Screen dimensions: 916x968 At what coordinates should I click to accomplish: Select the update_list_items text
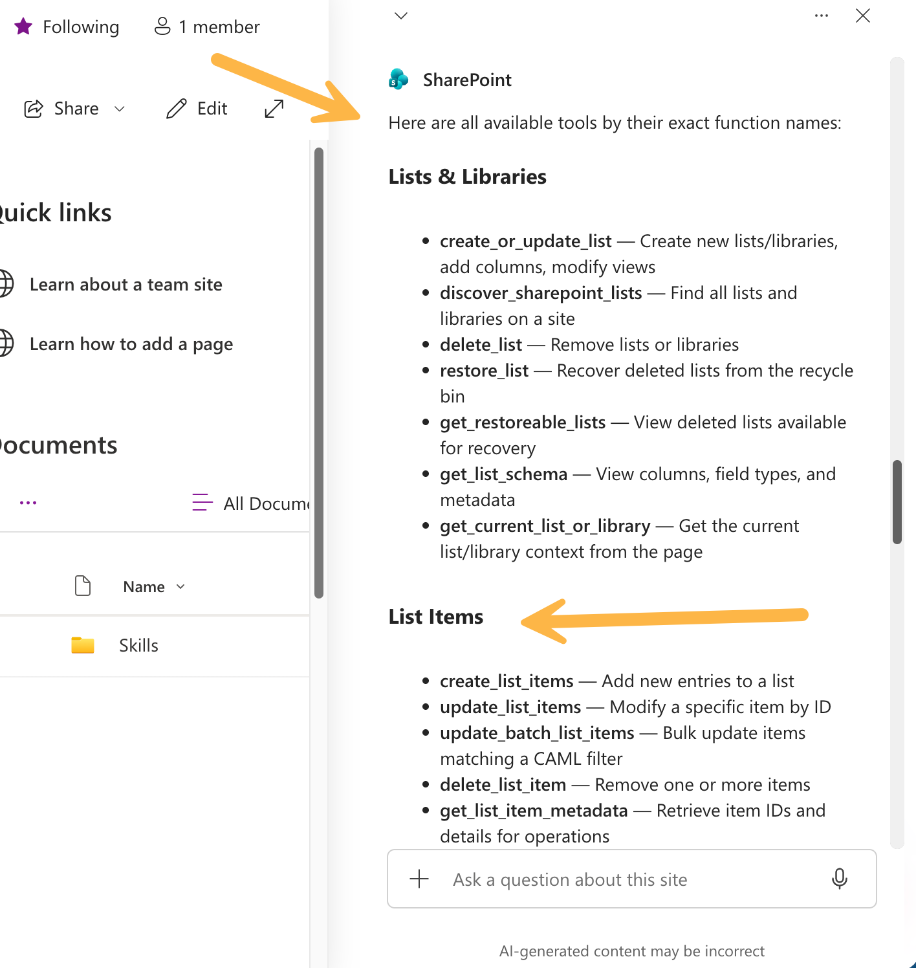tap(510, 707)
